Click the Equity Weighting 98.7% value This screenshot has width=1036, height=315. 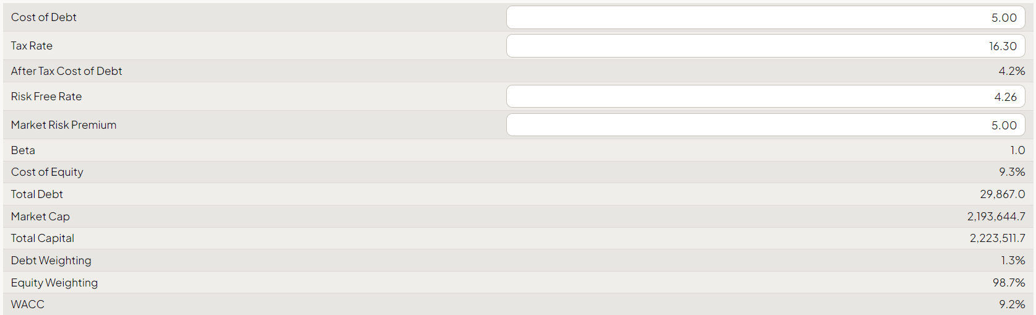[1009, 283]
